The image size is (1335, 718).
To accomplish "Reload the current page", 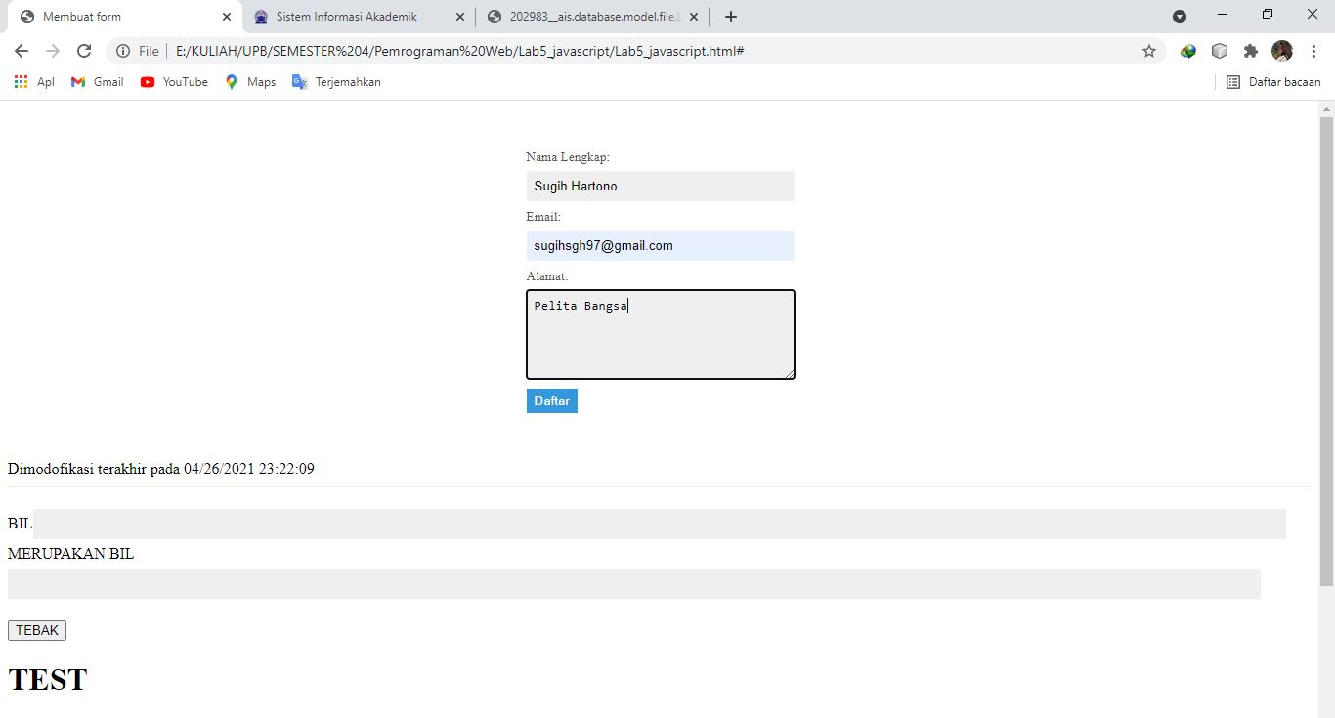I will click(84, 50).
